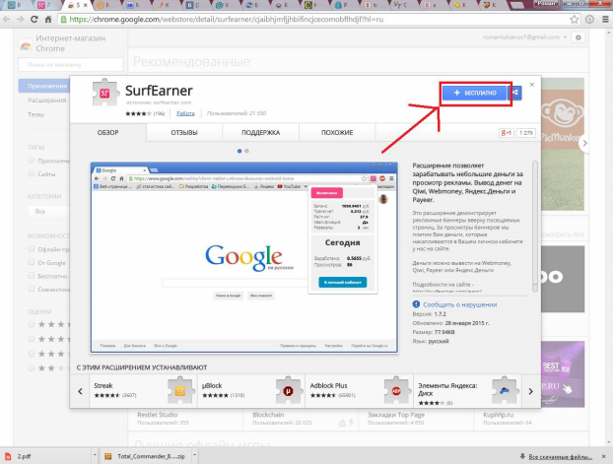Click the Работа category link

click(185, 113)
